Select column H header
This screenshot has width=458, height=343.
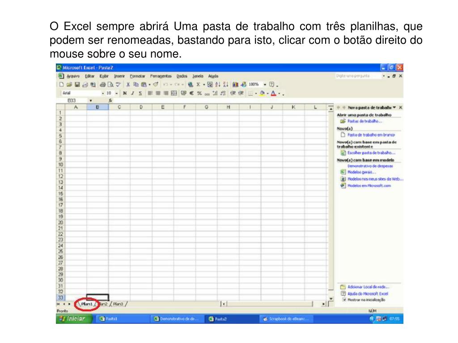[228, 107]
